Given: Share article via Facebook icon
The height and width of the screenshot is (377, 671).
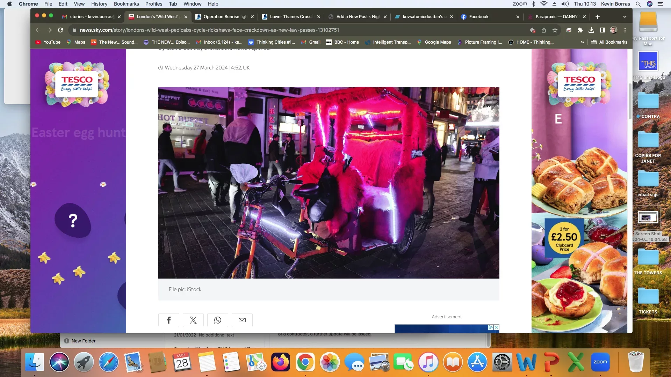Looking at the screenshot, I should click(168, 320).
